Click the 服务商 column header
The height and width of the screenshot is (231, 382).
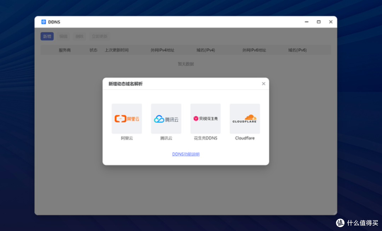click(65, 50)
